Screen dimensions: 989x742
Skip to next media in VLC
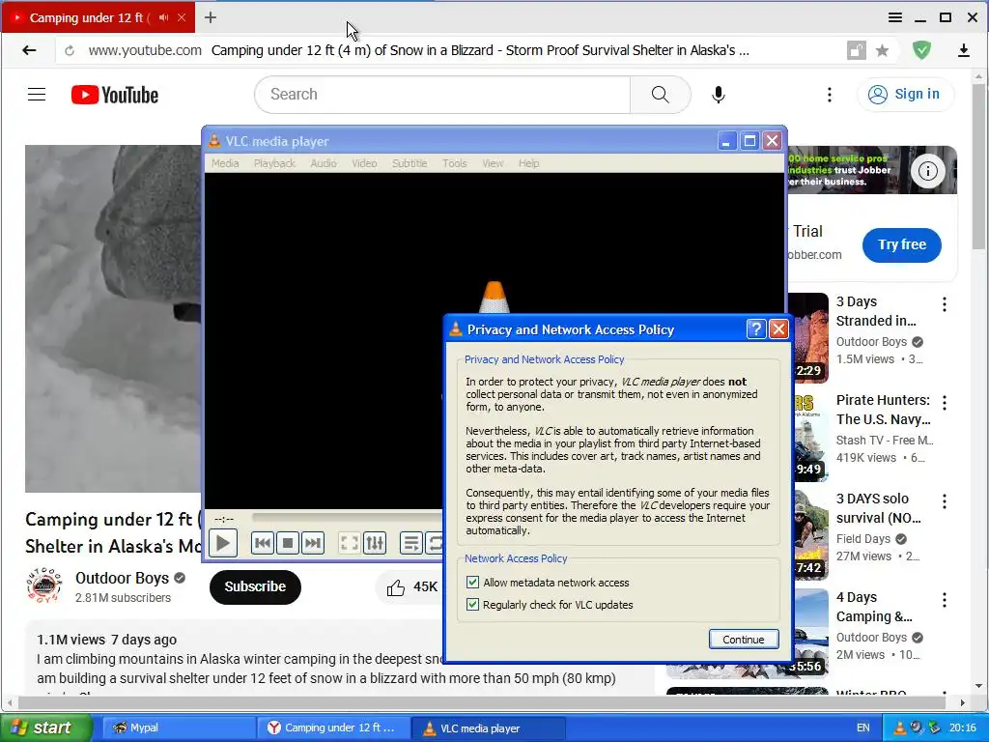click(x=313, y=543)
